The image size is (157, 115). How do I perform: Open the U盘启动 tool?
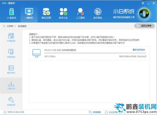coord(11,14)
